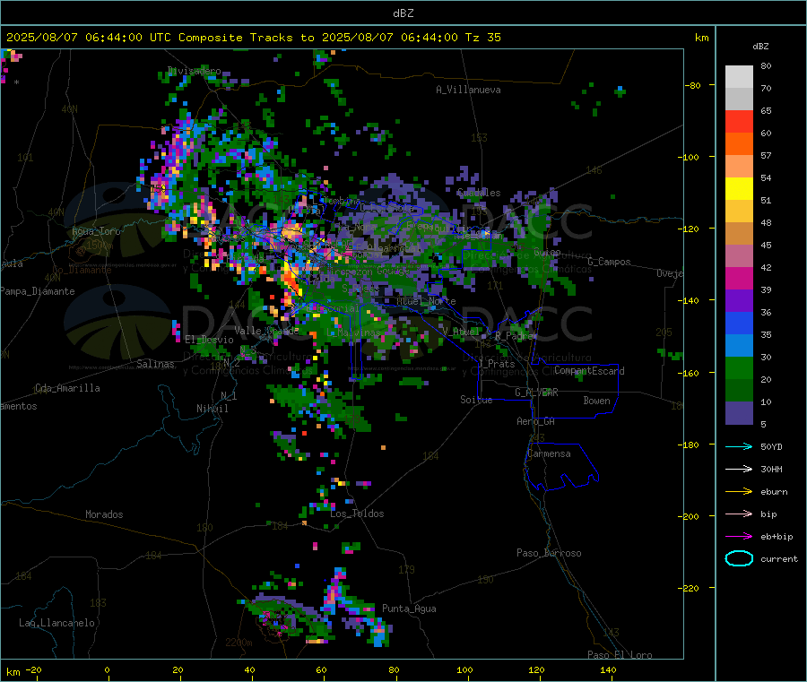Click the G_Campos map label
Image resolution: width=807 pixels, height=682 pixels.
610,262
